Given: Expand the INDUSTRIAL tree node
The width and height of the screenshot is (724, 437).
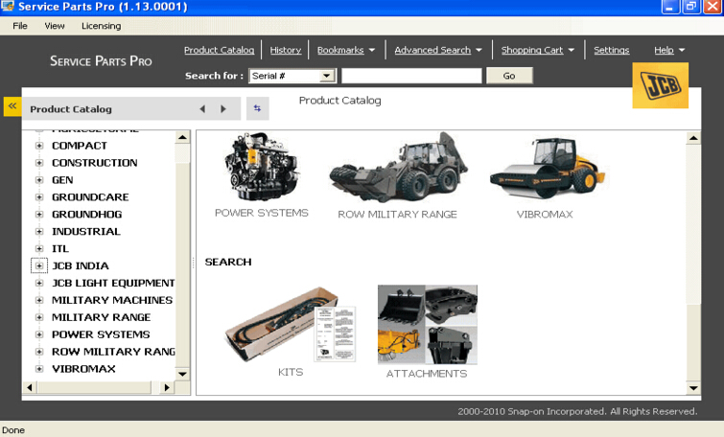Looking at the screenshot, I should [x=39, y=232].
